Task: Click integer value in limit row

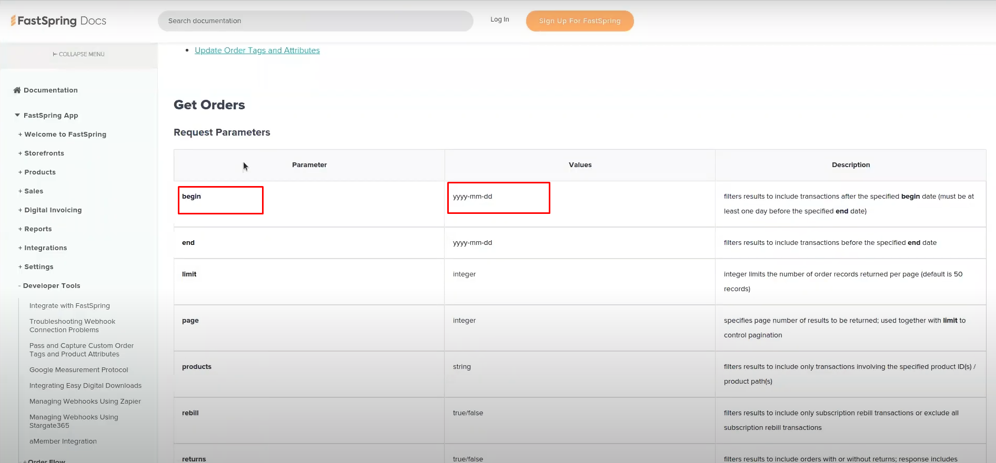Action: pyautogui.click(x=464, y=274)
